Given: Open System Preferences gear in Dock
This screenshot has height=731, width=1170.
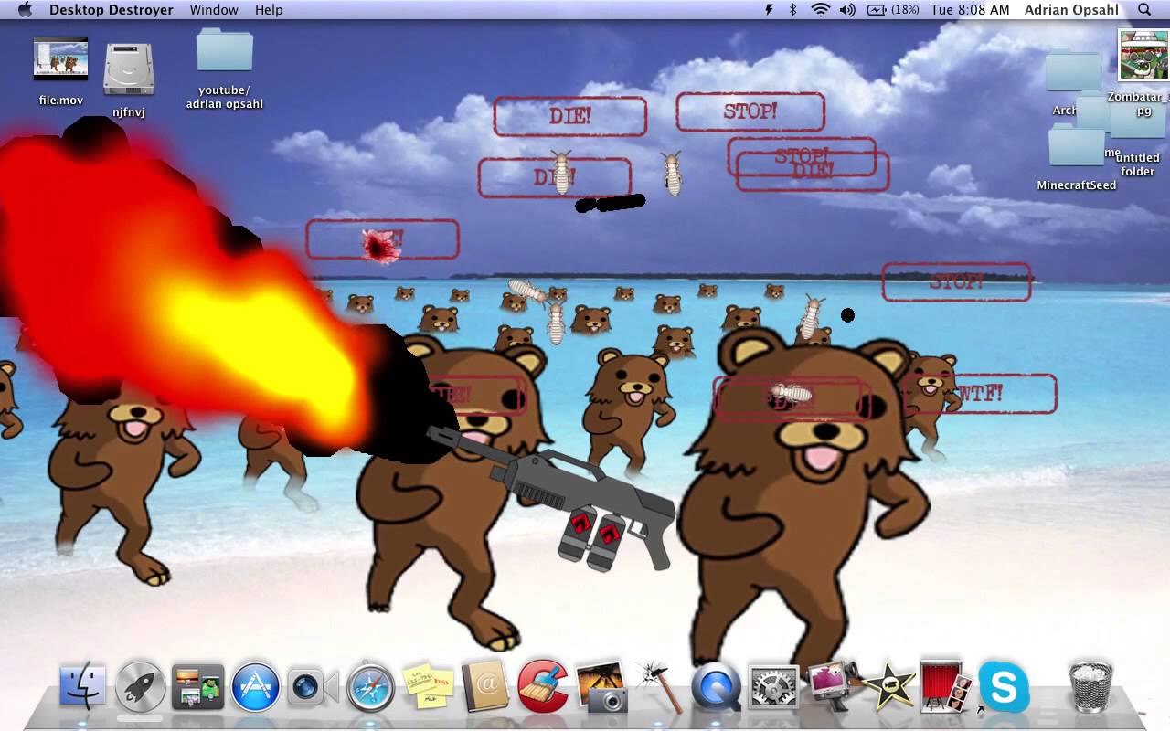Looking at the screenshot, I should point(774,687).
